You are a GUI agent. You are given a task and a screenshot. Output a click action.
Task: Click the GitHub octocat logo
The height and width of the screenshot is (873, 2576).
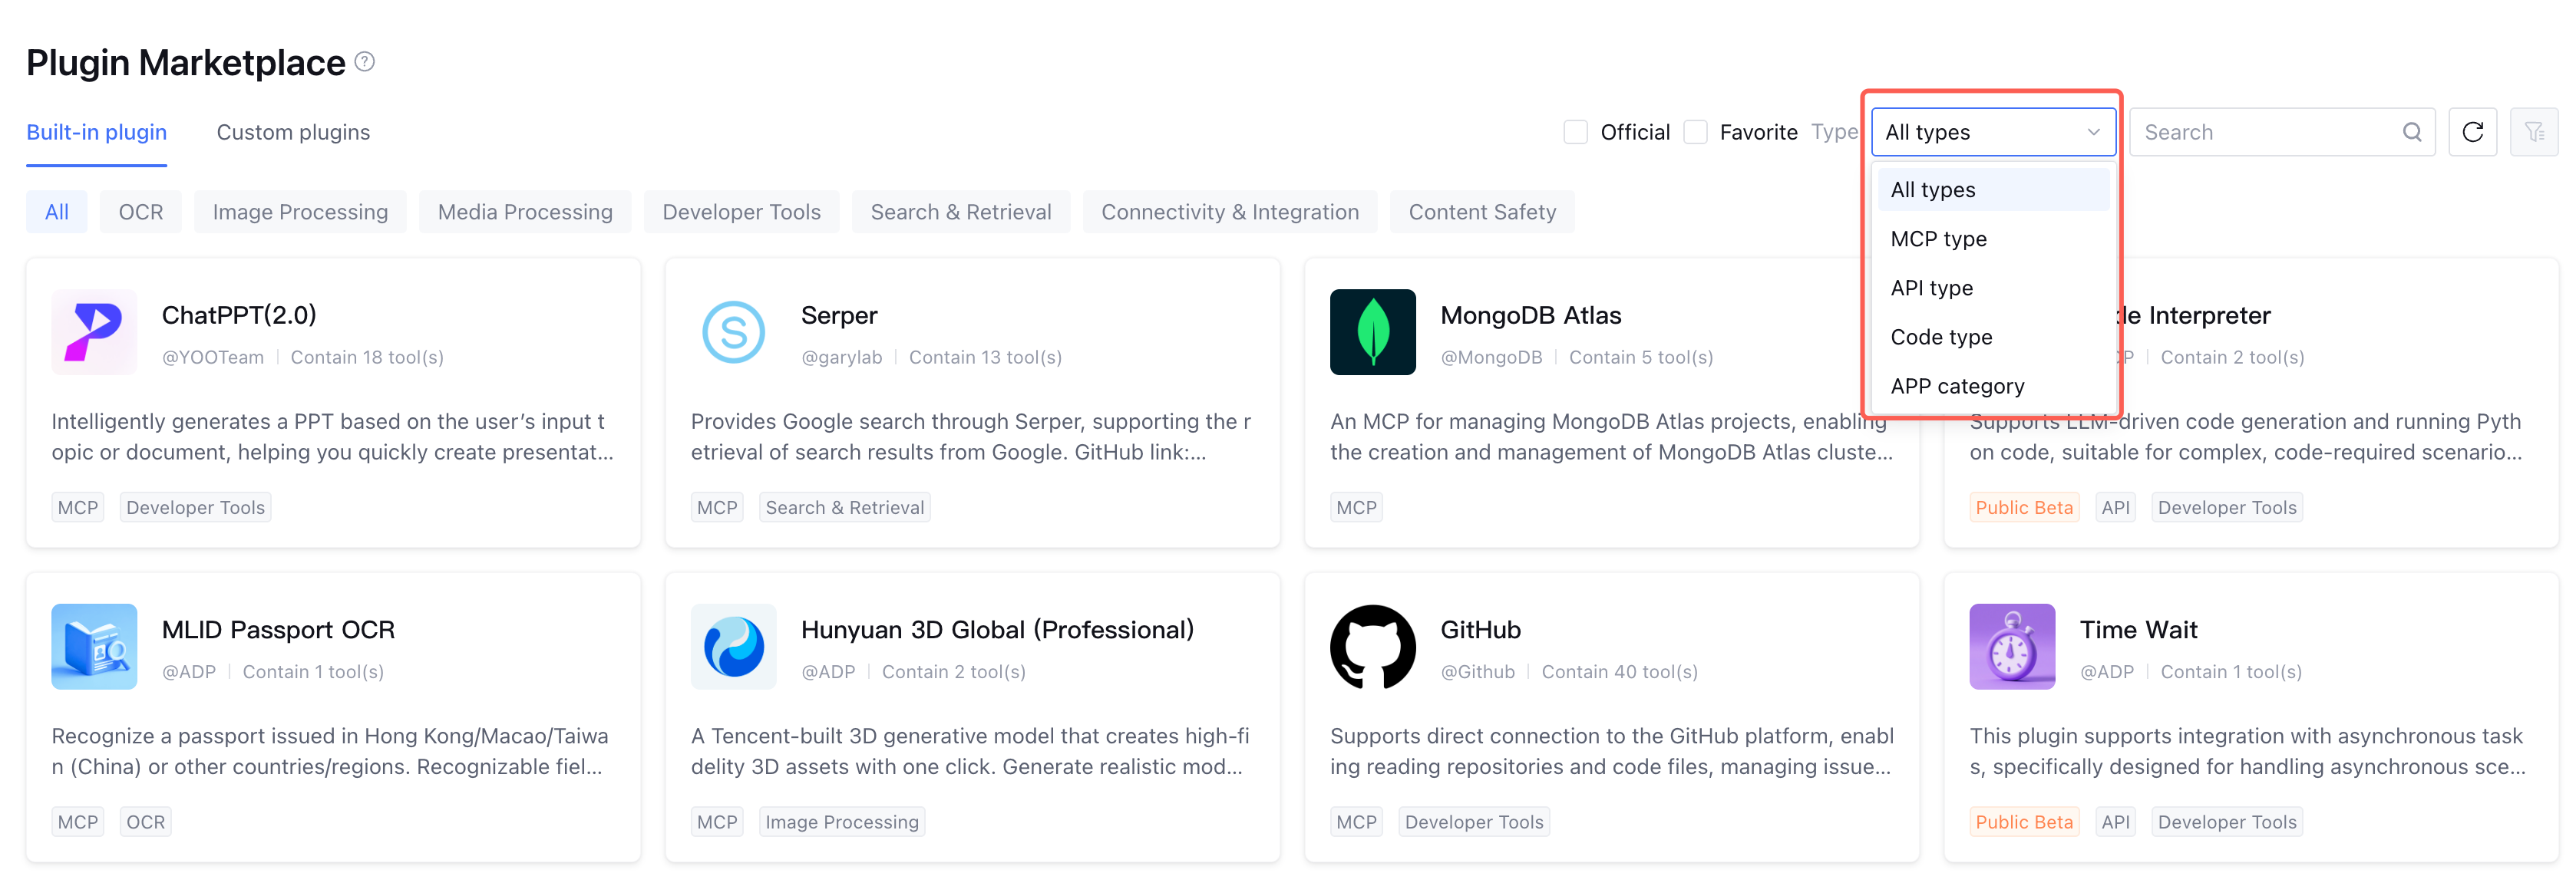click(1372, 646)
